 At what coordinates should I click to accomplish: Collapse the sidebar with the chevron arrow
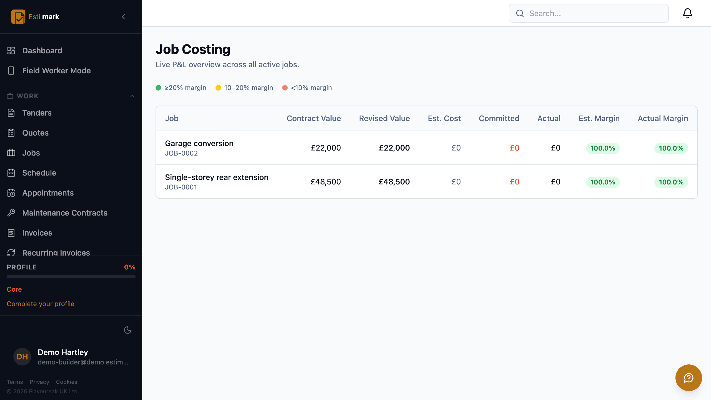click(x=124, y=17)
